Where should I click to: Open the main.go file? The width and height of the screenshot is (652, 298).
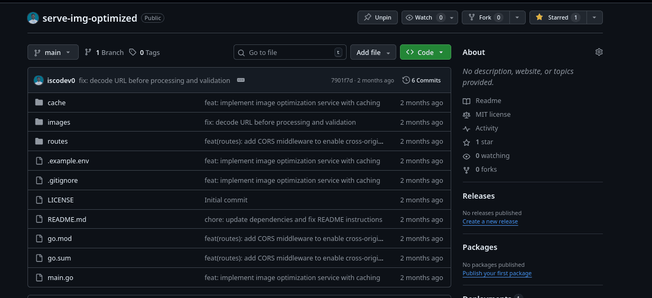pyautogui.click(x=60, y=277)
